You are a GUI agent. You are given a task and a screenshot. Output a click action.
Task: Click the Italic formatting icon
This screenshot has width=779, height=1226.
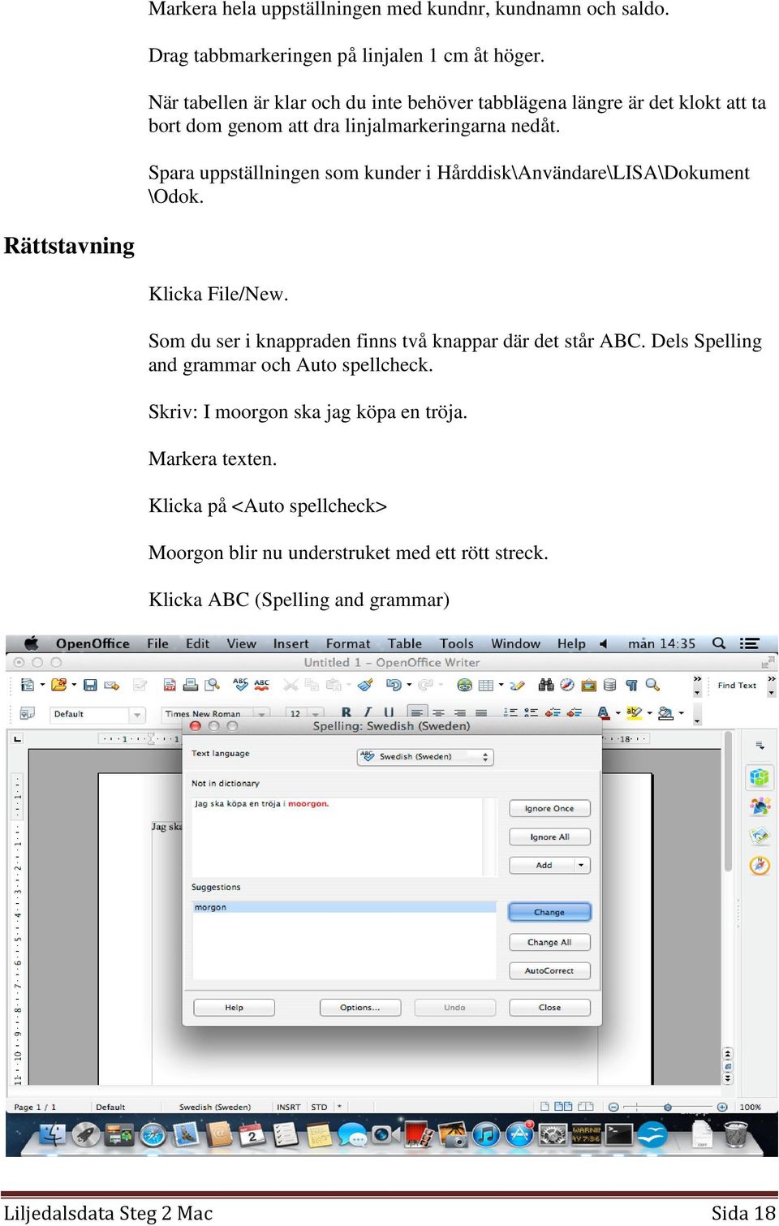point(368,713)
